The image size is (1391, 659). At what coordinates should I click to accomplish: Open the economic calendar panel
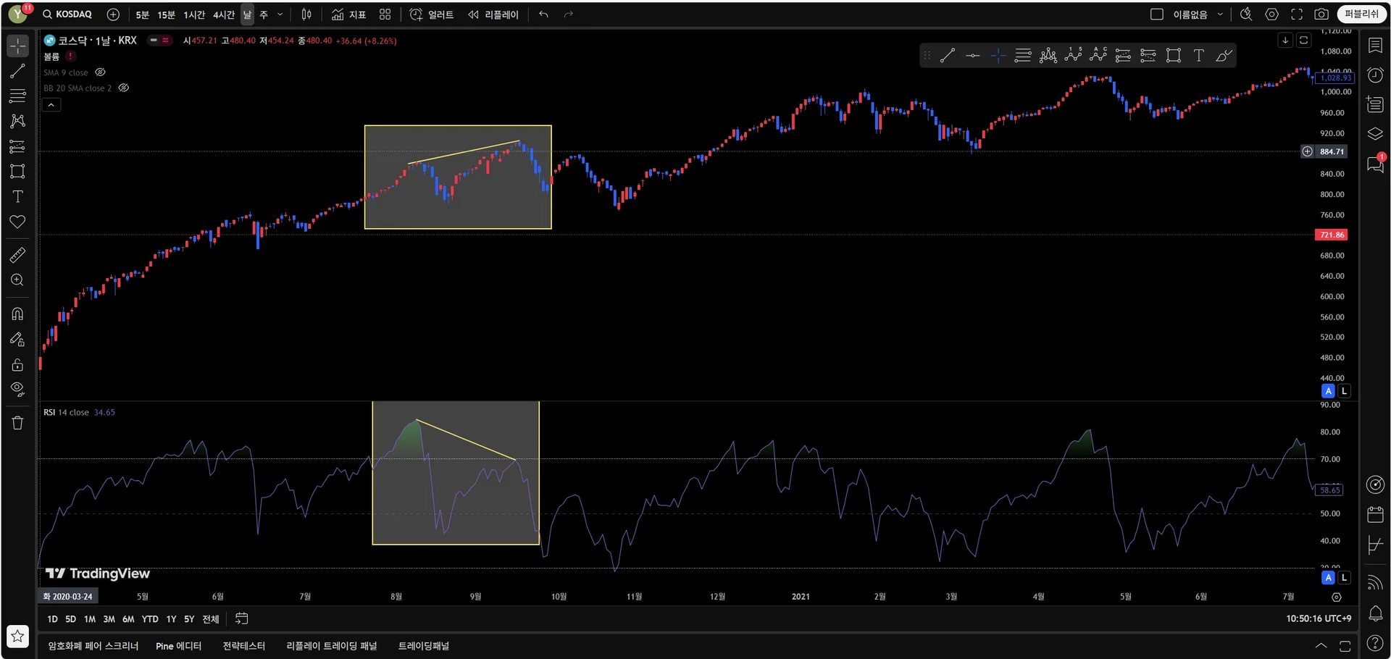tap(1375, 515)
